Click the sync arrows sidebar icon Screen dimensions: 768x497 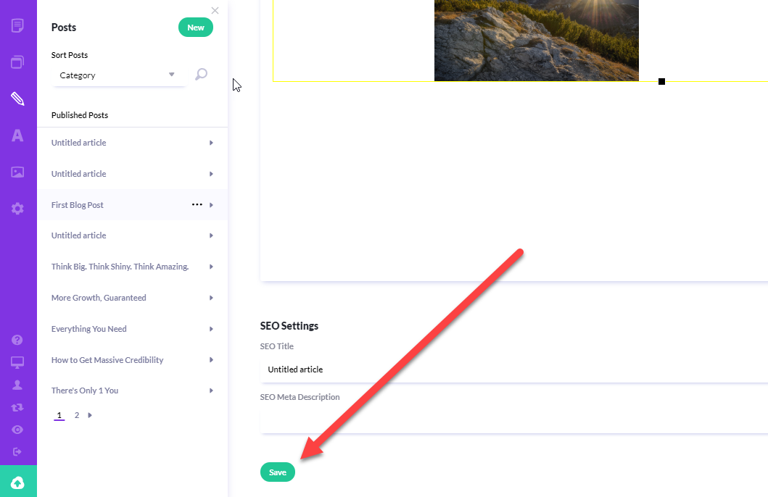tap(17, 407)
